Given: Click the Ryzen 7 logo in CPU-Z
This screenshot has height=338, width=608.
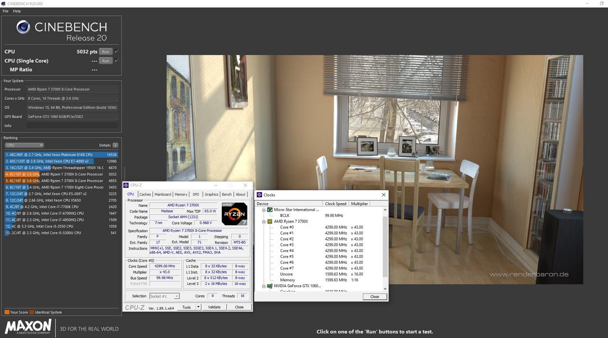Looking at the screenshot, I should [x=234, y=214].
